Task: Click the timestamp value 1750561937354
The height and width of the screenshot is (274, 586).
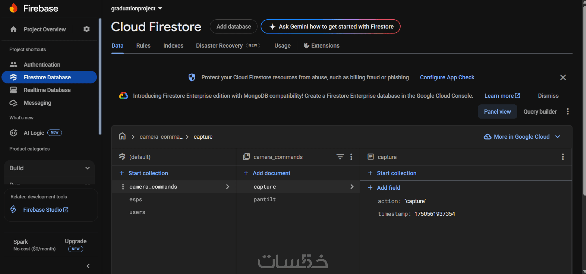Action: point(435,214)
